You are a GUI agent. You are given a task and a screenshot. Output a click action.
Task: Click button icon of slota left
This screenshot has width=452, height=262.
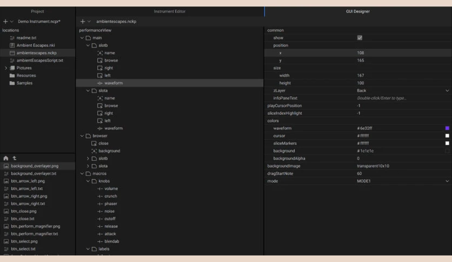pyautogui.click(x=100, y=121)
